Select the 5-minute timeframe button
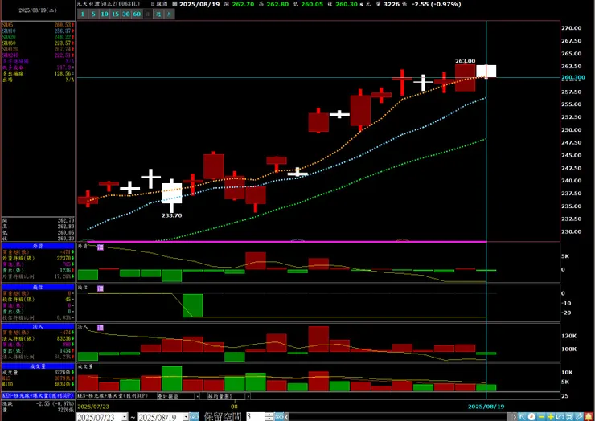The width and height of the screenshot is (595, 421). click(x=93, y=14)
